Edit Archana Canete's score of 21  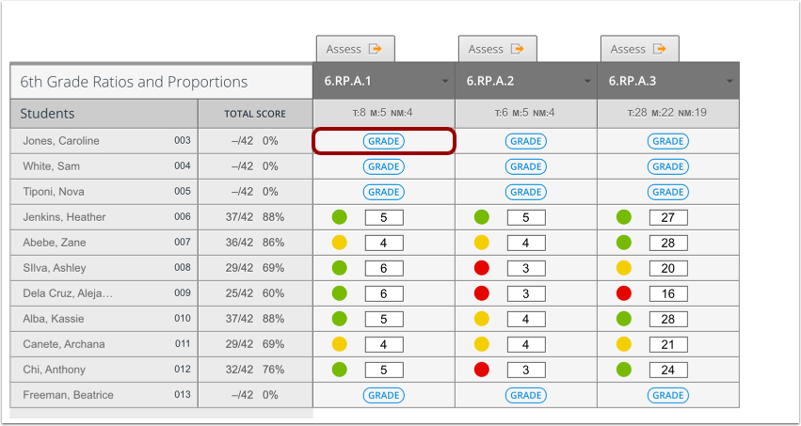pos(668,345)
